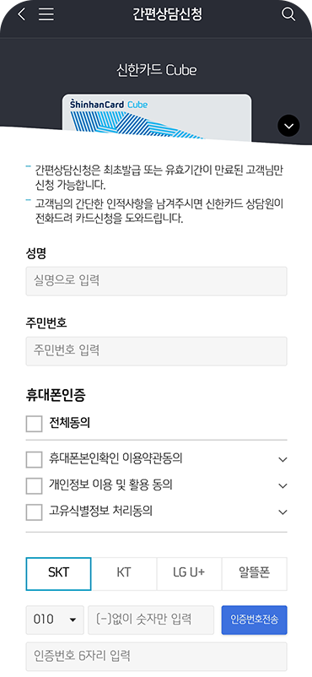Check 개인정보 이용 및 활용 동의 checkbox
312x677 pixels.
[34, 485]
